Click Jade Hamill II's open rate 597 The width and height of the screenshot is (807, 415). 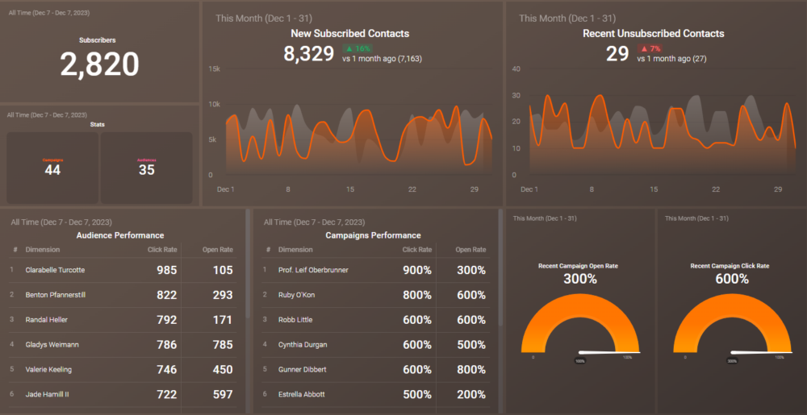point(223,395)
